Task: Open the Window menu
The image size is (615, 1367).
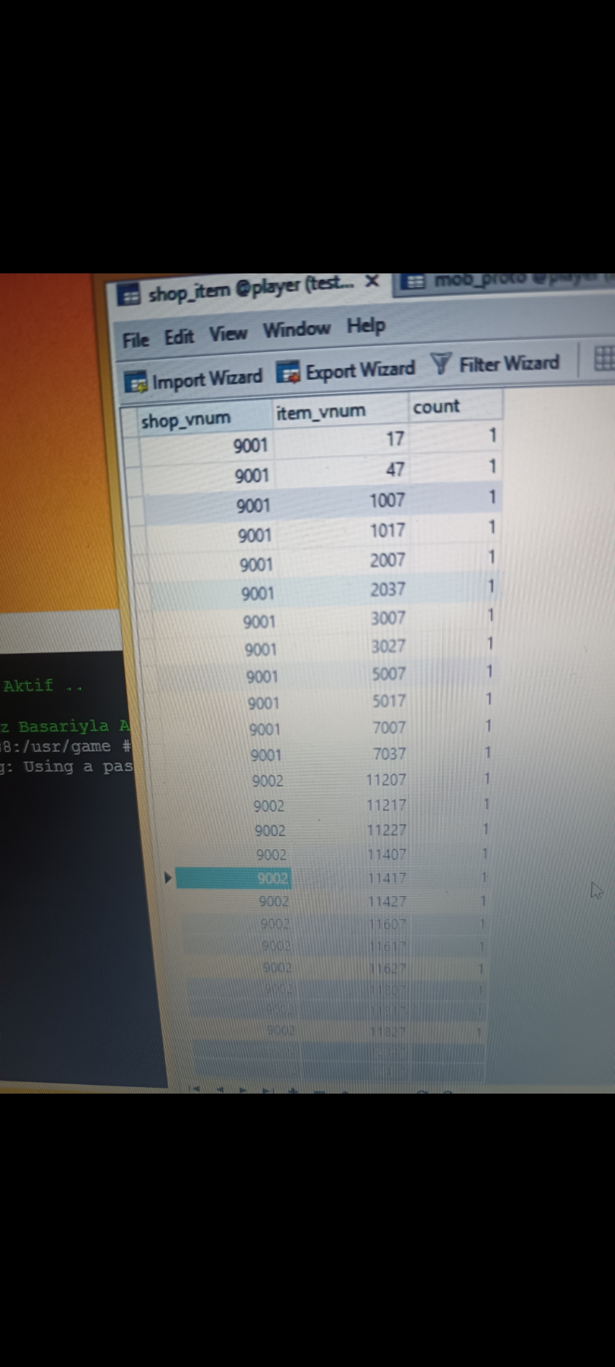Action: pyautogui.click(x=296, y=329)
